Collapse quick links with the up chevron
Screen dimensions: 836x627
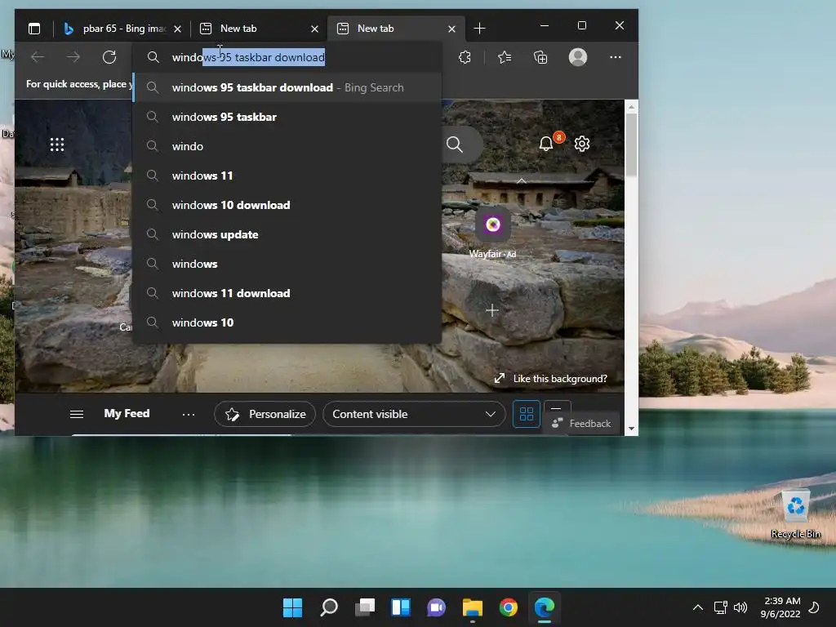point(522,181)
